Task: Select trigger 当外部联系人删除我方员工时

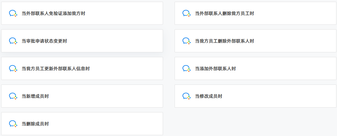Action: click(255, 13)
